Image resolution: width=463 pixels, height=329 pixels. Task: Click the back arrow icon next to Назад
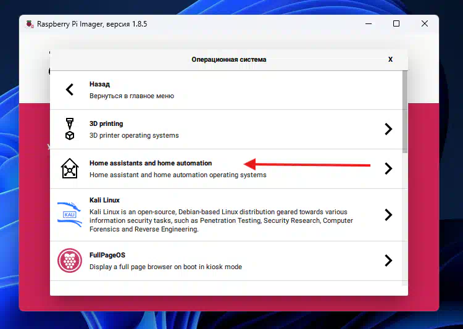[70, 90]
